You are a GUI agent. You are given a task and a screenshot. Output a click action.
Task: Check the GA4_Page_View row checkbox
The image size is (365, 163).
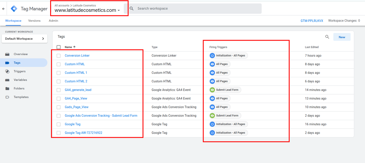[58, 99]
